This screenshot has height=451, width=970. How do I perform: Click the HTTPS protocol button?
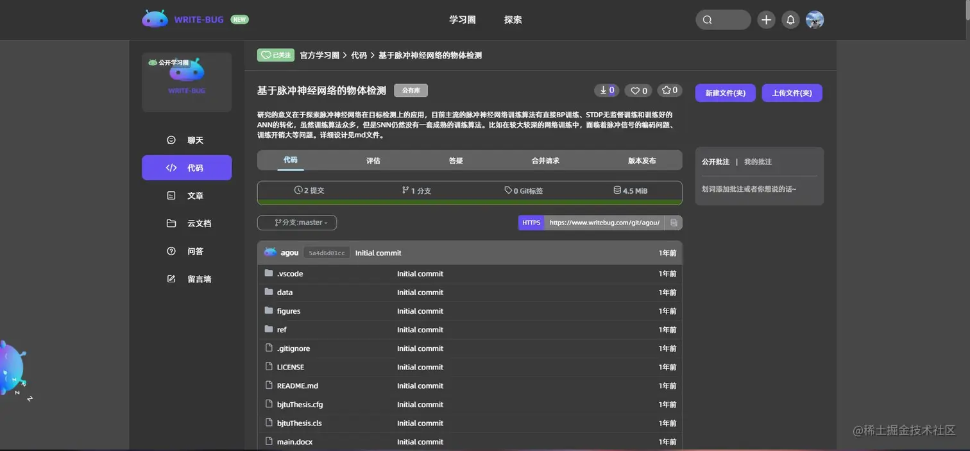531,223
